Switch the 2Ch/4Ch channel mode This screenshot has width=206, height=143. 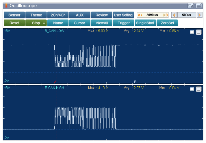click(58, 15)
